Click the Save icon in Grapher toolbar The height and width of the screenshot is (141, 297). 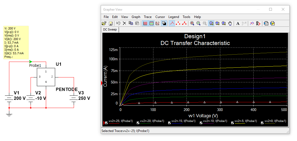pyautogui.click(x=111, y=23)
